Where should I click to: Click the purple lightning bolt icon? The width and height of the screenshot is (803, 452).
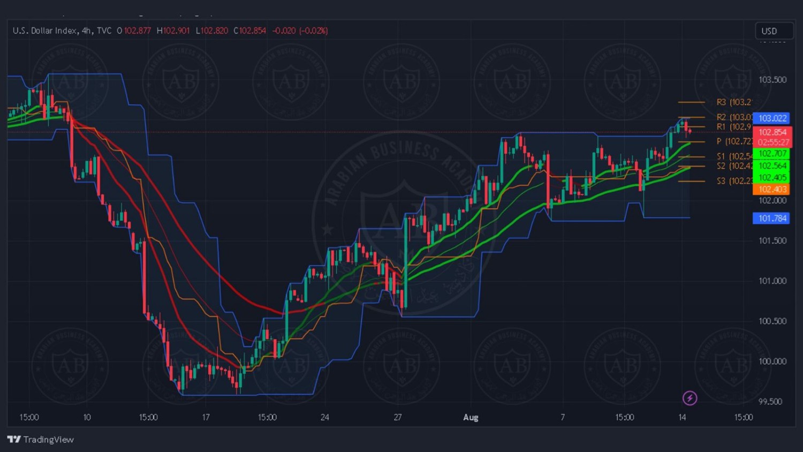(690, 398)
